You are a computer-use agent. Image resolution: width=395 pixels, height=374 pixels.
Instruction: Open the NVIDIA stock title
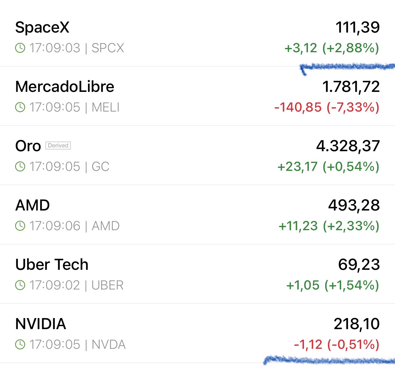tap(41, 324)
